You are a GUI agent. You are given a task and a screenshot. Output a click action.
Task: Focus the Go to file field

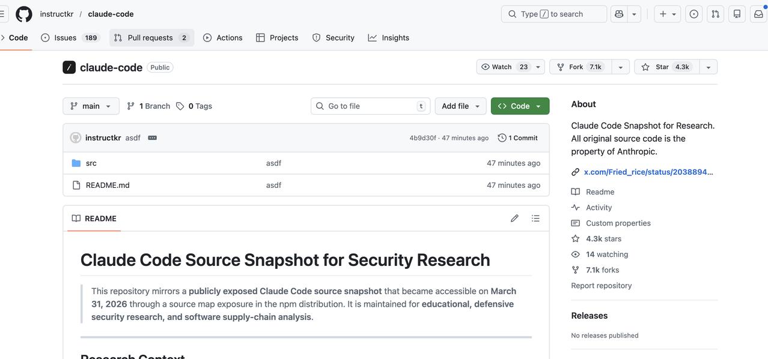[x=370, y=106]
